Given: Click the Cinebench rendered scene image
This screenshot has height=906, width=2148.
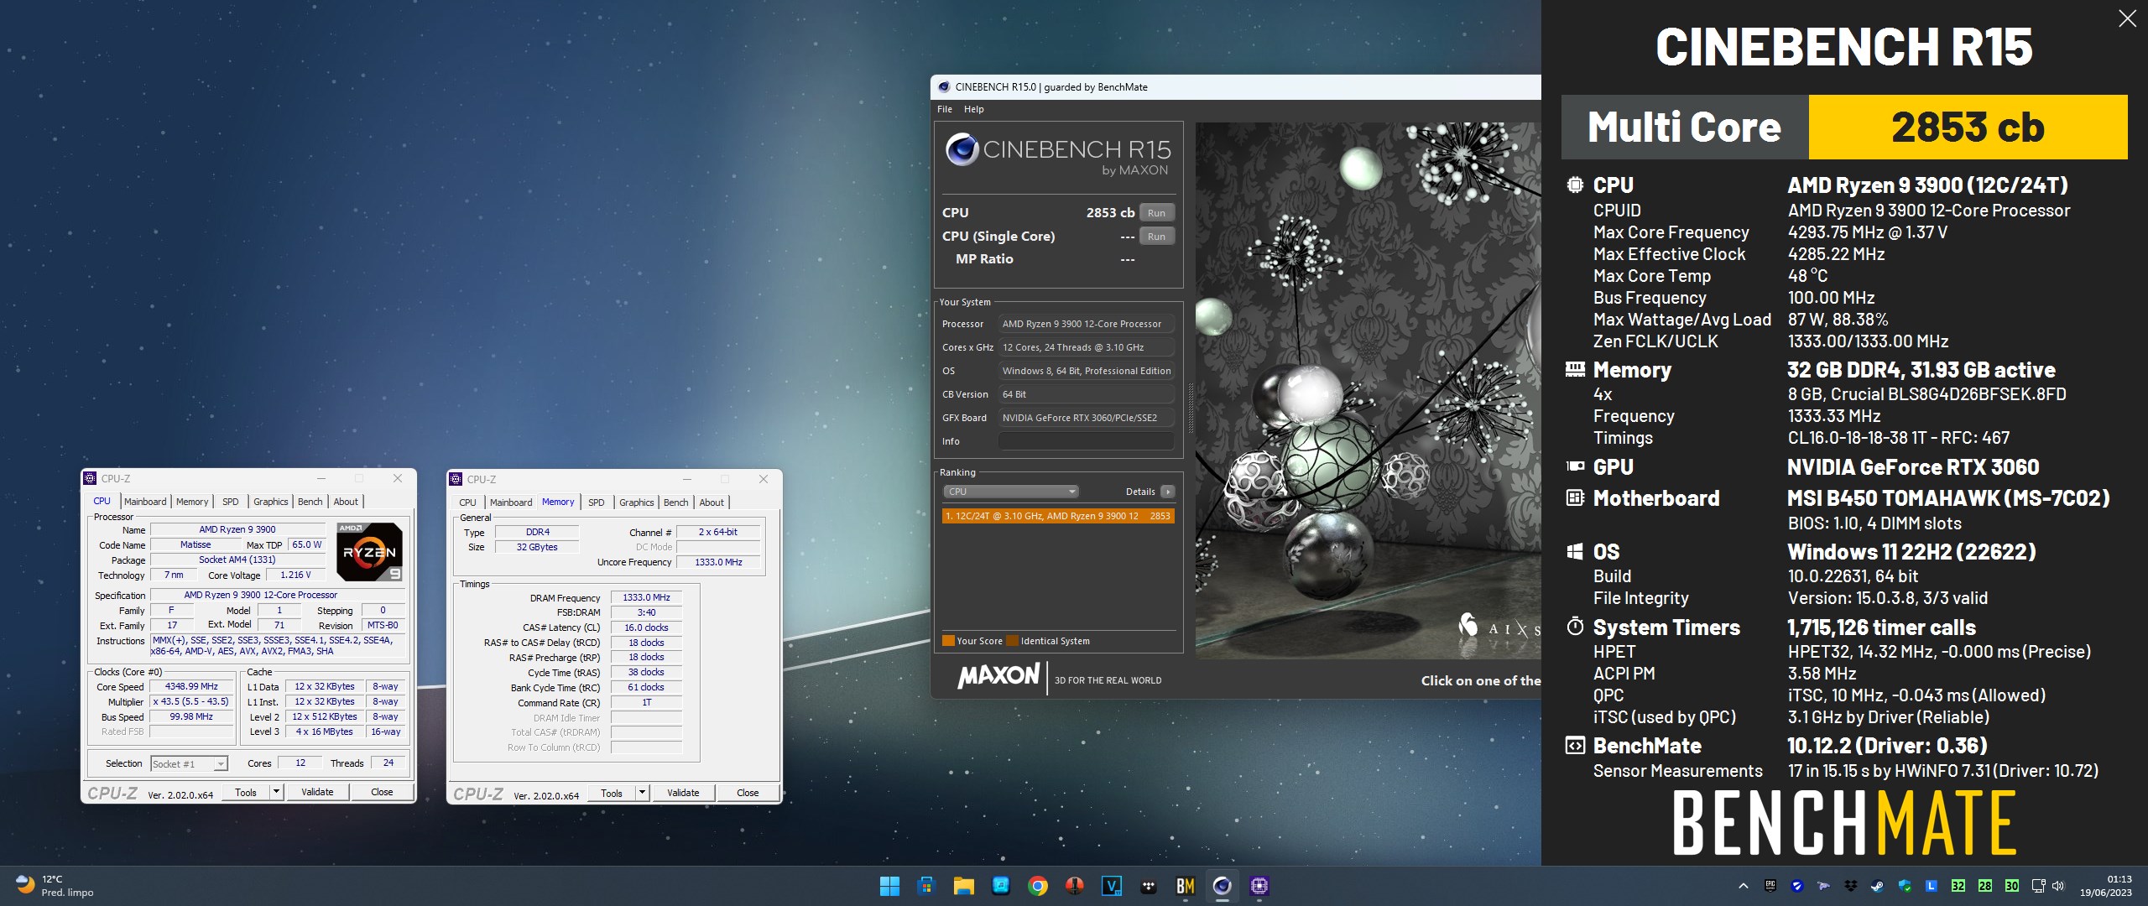Looking at the screenshot, I should (x=1368, y=391).
